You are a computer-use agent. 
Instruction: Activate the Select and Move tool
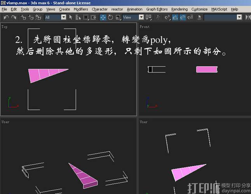click(x=103, y=17)
